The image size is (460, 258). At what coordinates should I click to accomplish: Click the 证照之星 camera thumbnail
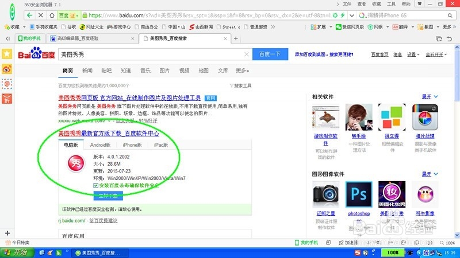tap(325, 194)
